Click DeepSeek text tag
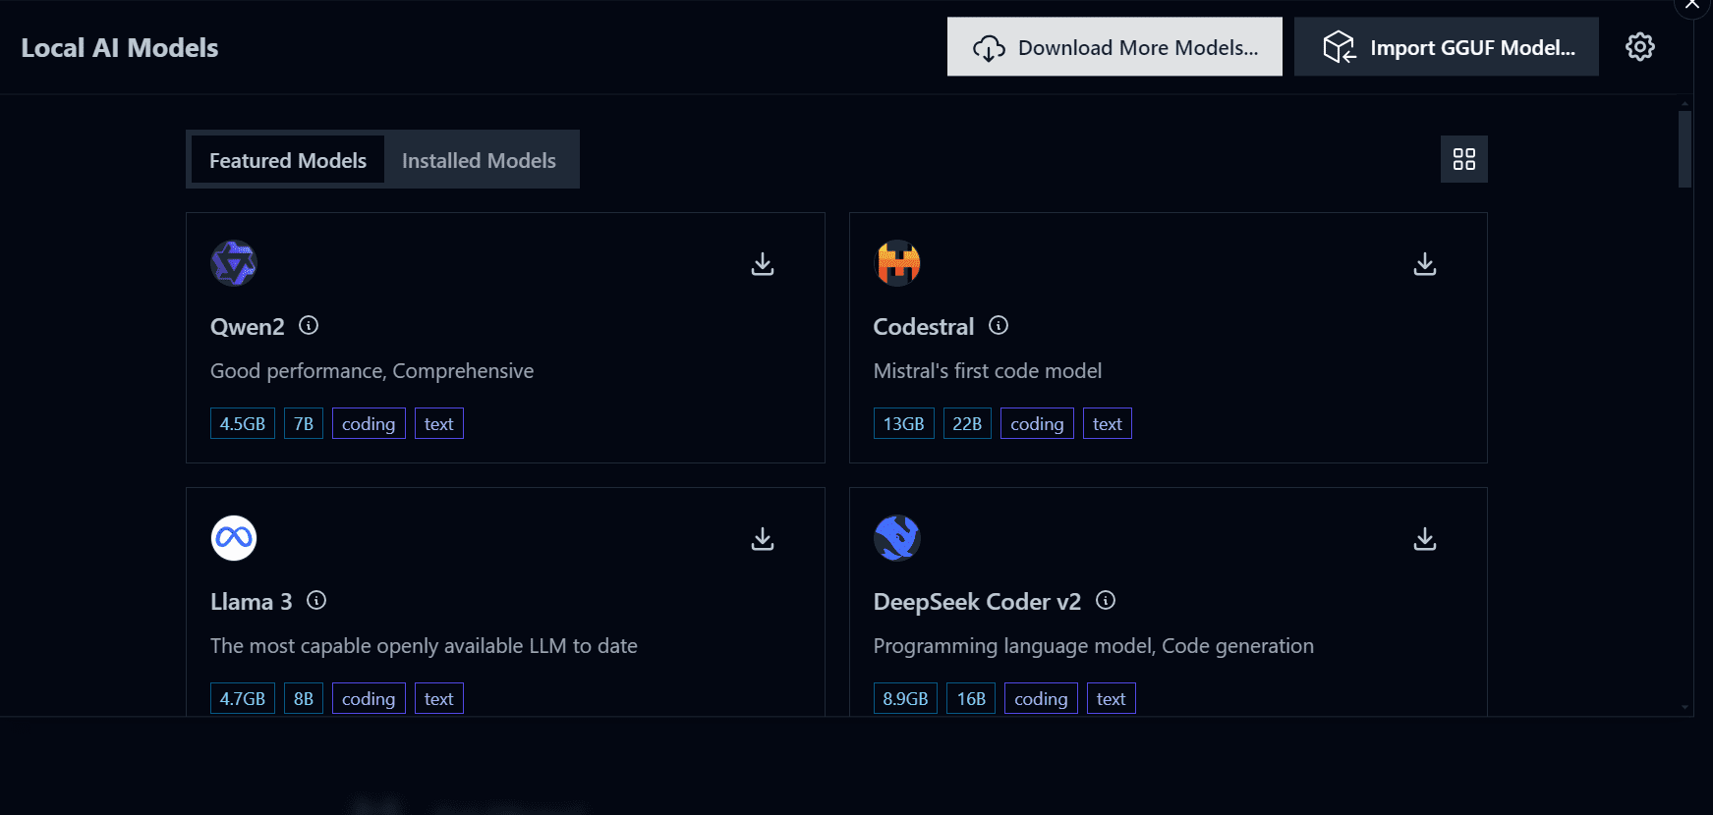Viewport: 1713px width, 815px height. tap(1112, 698)
